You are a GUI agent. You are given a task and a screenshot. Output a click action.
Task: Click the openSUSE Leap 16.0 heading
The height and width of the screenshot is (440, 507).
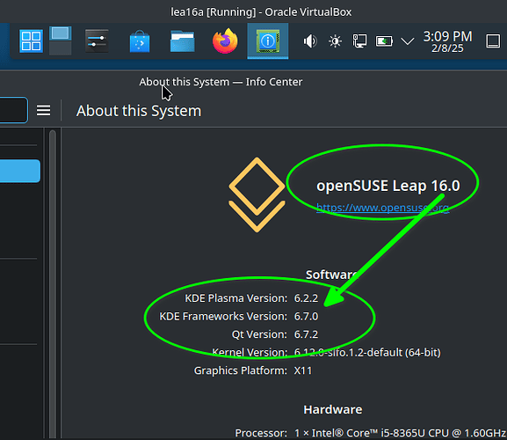point(388,186)
